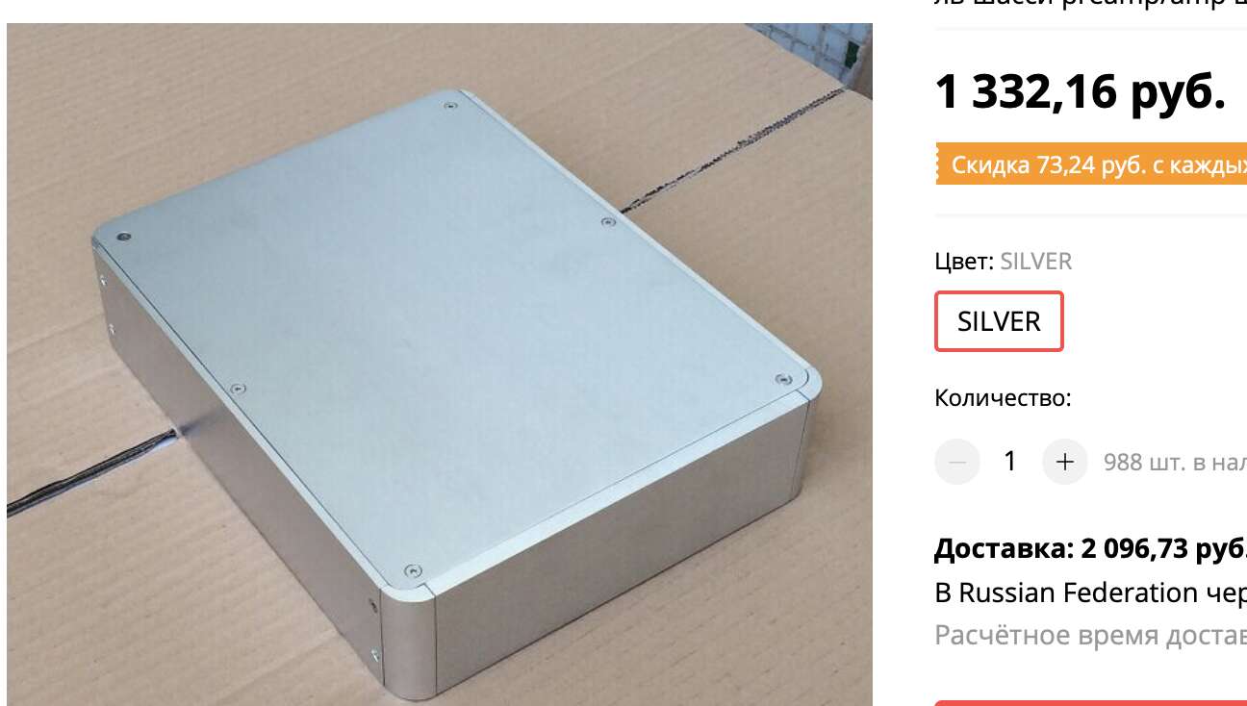Increase quantity with the plus button
Image resolution: width=1247 pixels, height=706 pixels.
pos(1064,462)
